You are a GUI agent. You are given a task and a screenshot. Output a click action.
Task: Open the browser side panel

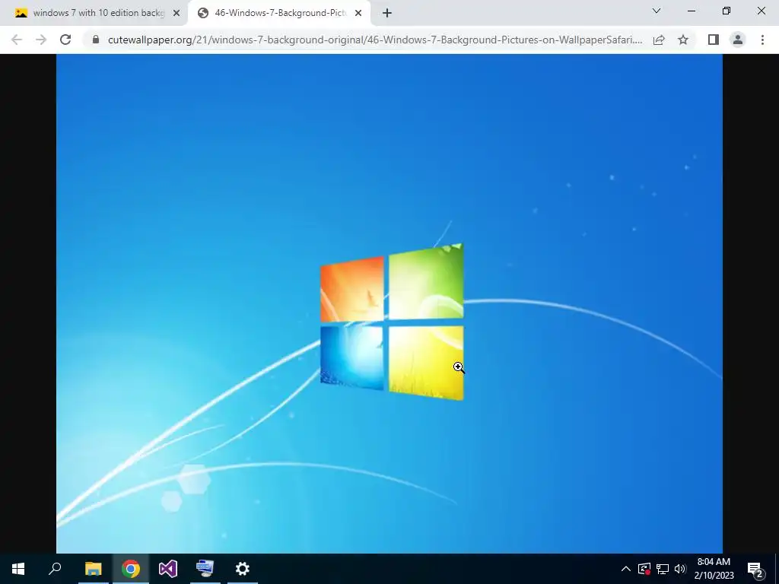click(x=714, y=40)
